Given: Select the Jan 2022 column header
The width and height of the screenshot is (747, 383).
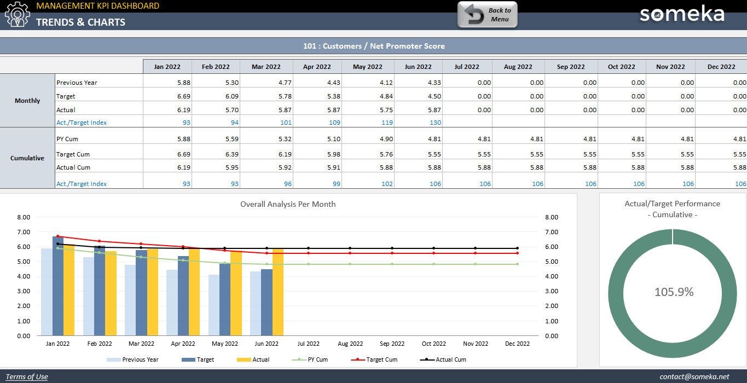Looking at the screenshot, I should click(x=167, y=66).
